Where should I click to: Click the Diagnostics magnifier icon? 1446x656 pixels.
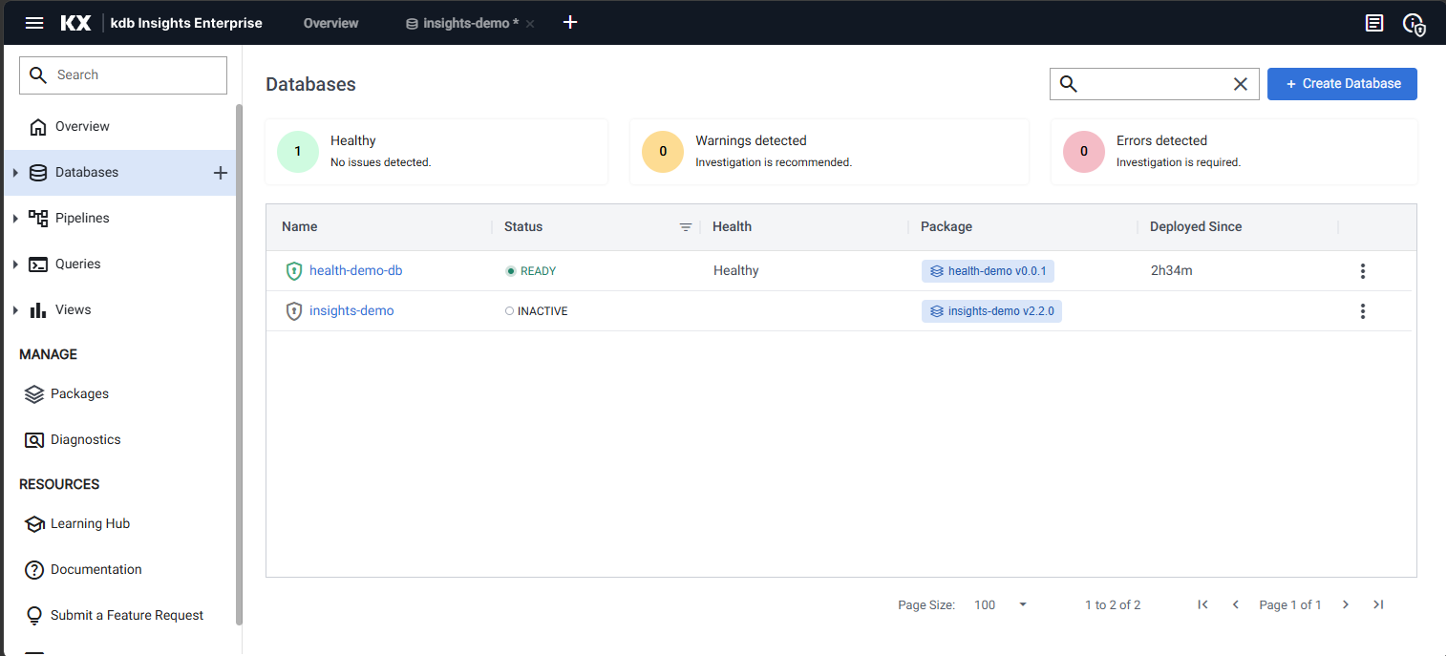(34, 440)
